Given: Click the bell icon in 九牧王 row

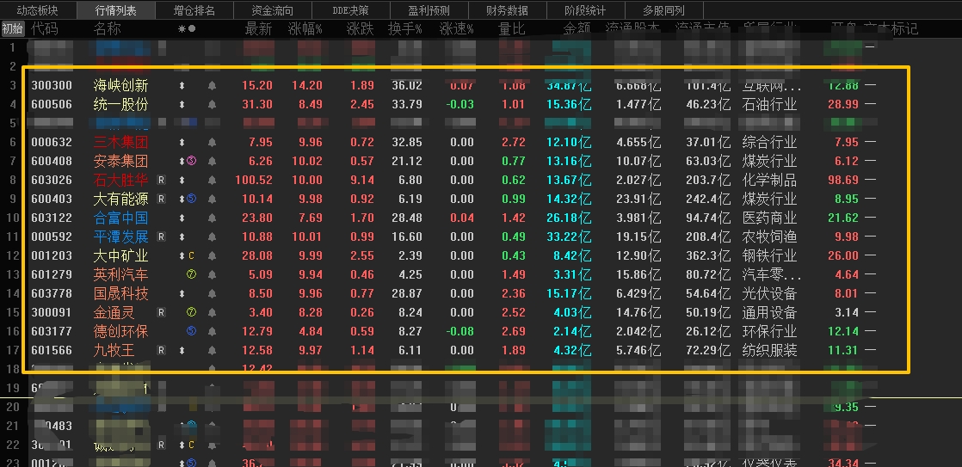Looking at the screenshot, I should (212, 351).
